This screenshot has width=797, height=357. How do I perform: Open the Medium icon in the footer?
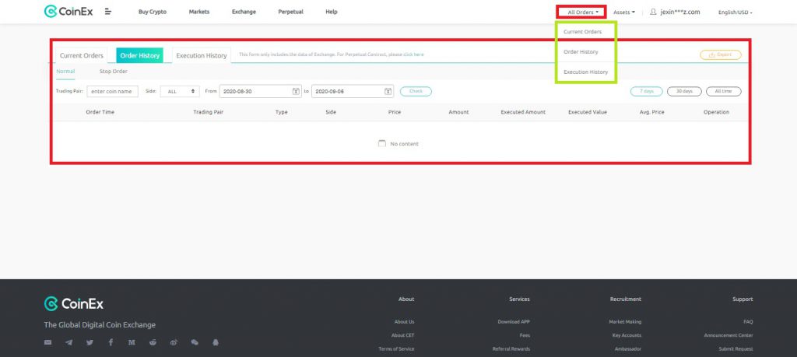(132, 342)
